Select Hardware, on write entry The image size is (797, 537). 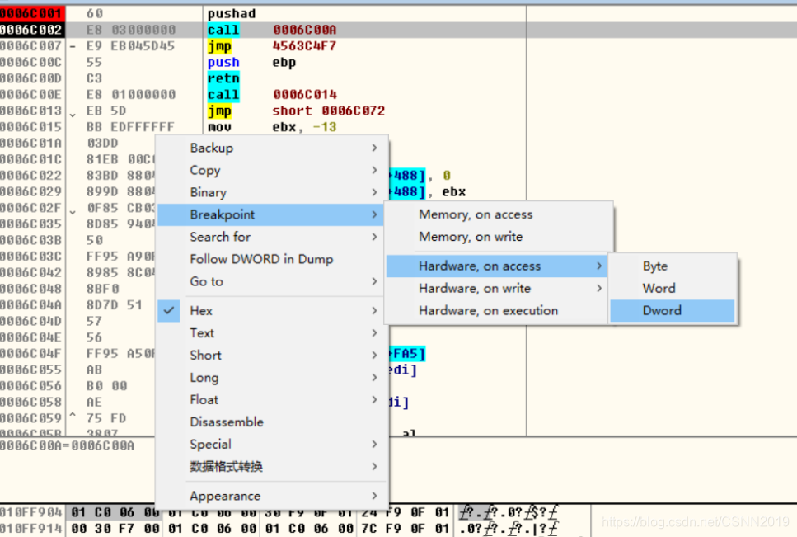click(x=497, y=289)
